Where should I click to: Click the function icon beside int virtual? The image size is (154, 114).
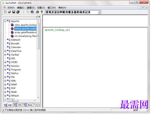click(12, 36)
